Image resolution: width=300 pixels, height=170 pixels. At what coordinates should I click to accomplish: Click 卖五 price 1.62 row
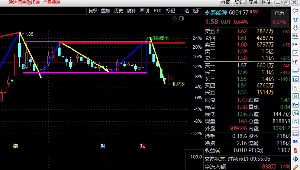[248, 31]
